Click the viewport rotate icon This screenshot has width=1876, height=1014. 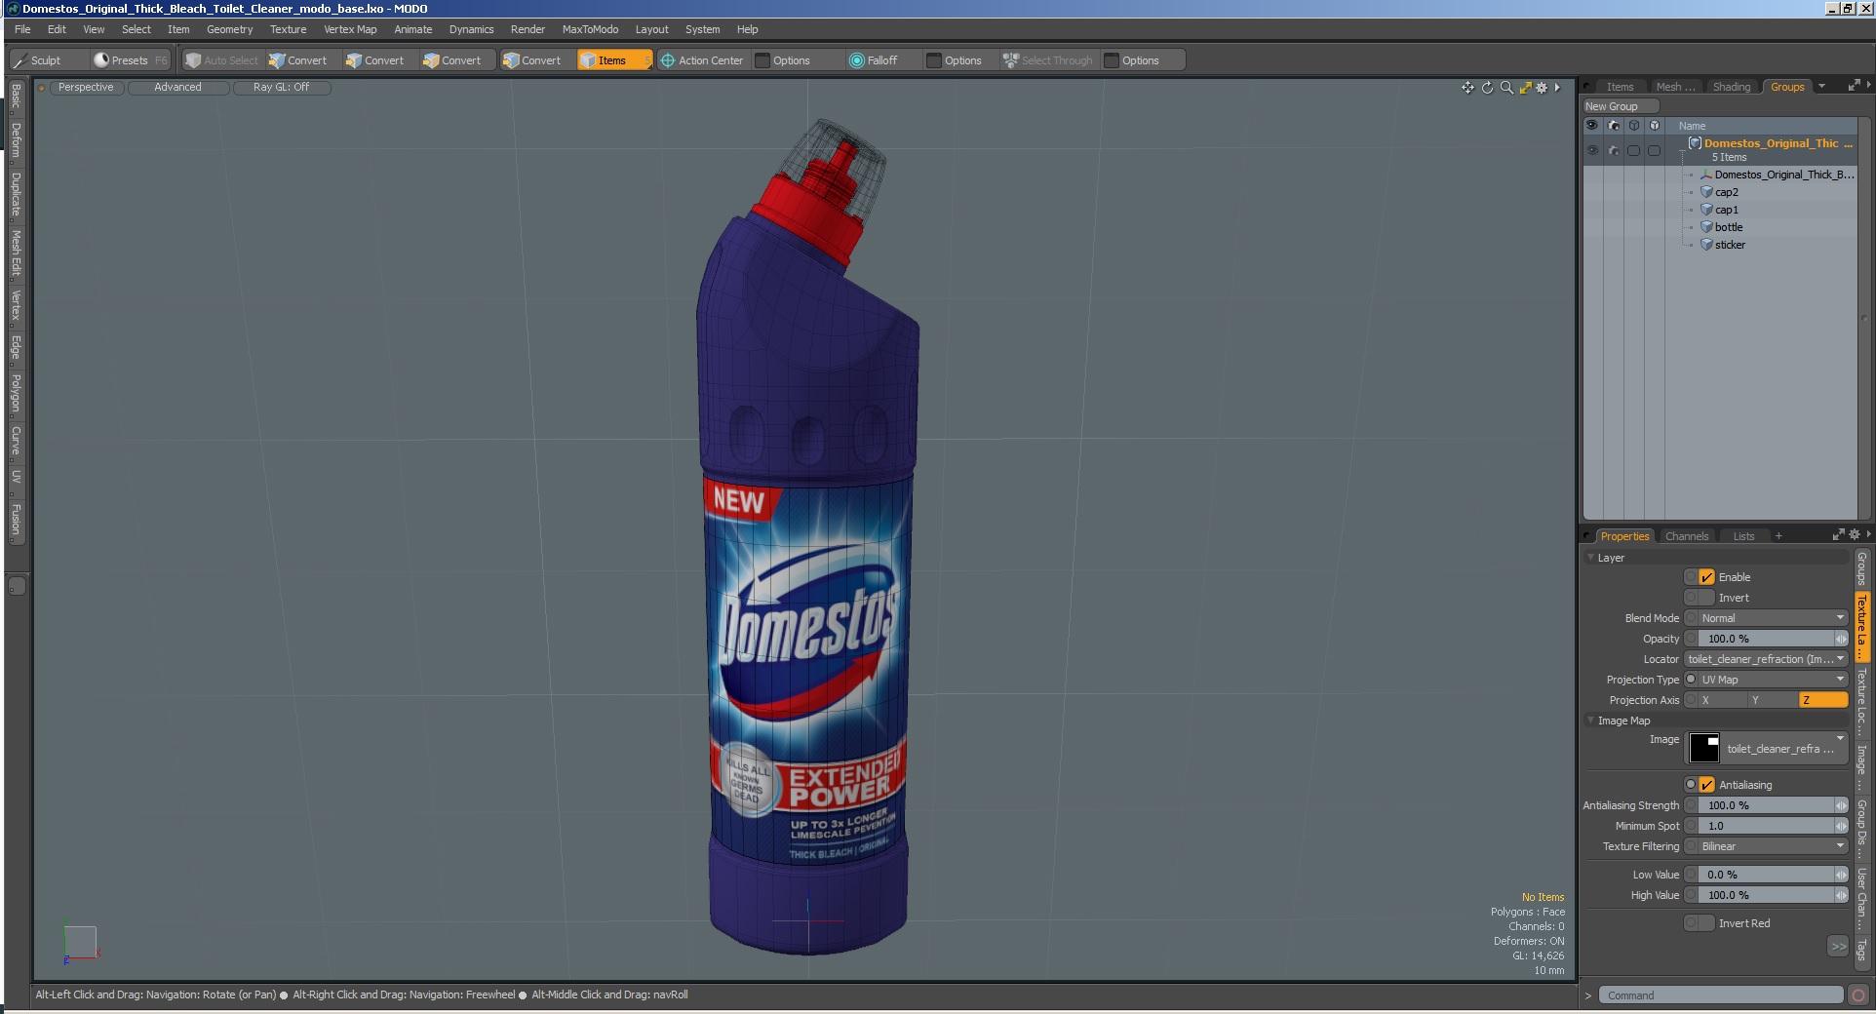[1487, 88]
